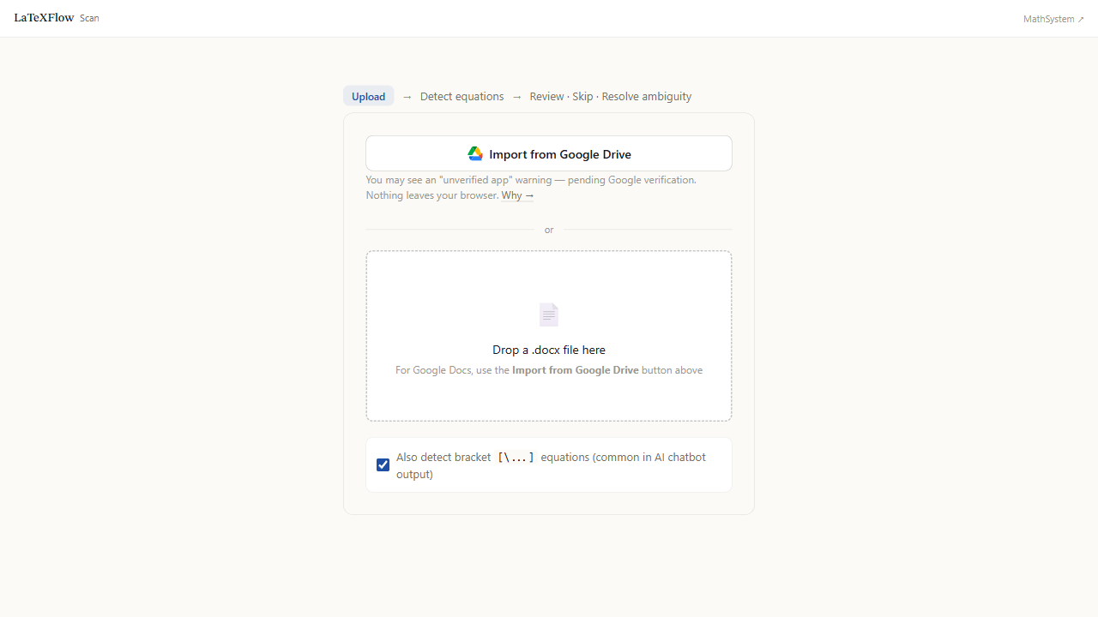
Task: Click the external-link arrow beside MathSystem
Action: [1081, 19]
